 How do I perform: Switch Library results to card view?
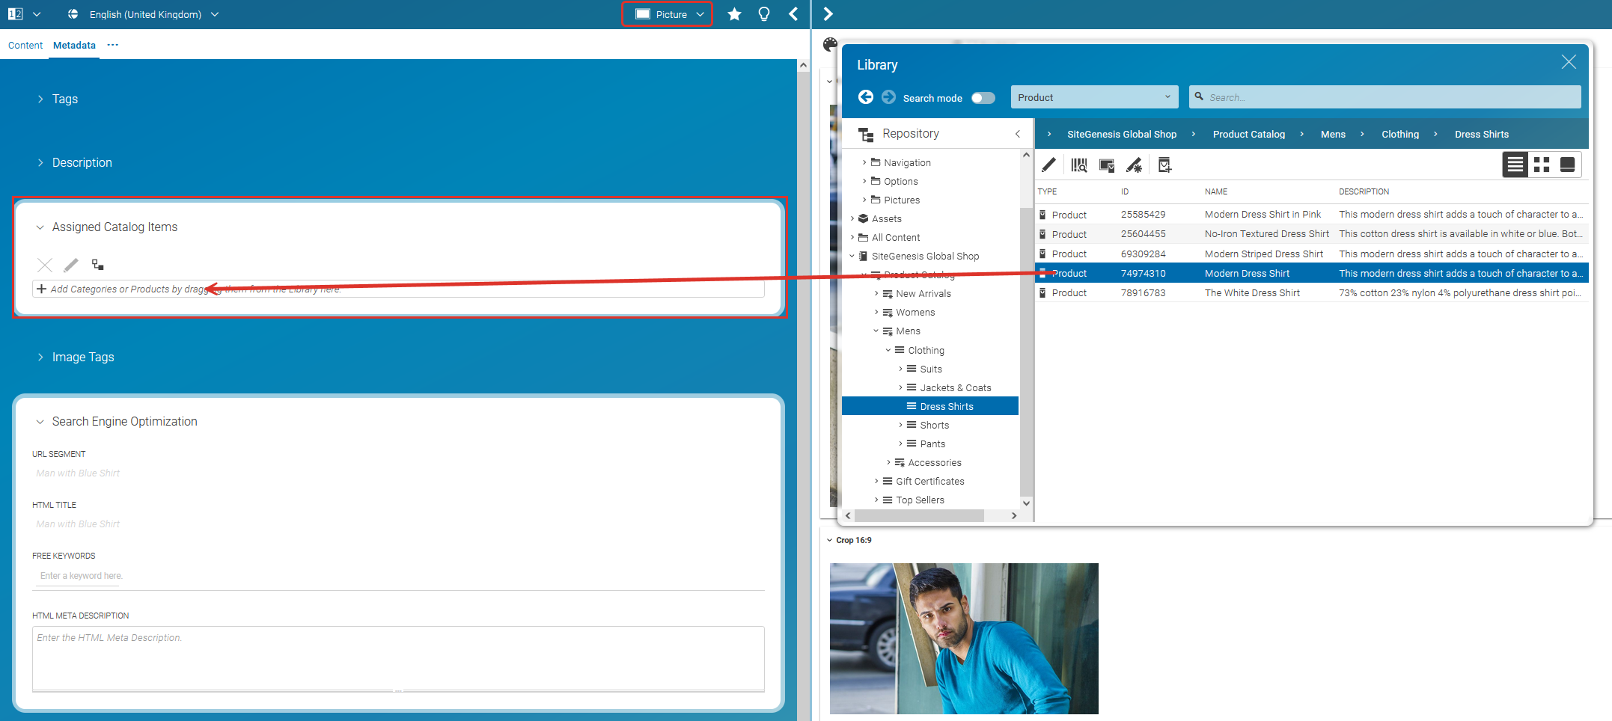1567,165
